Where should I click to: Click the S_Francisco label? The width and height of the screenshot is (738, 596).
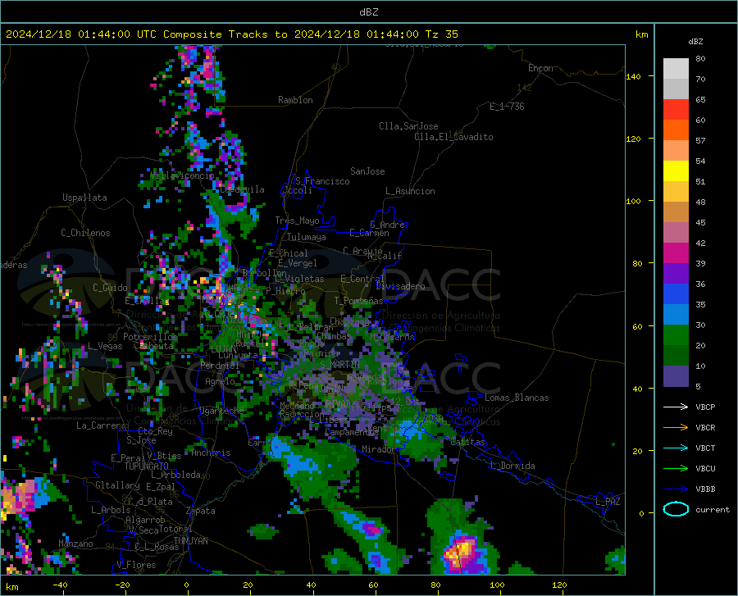(x=322, y=181)
